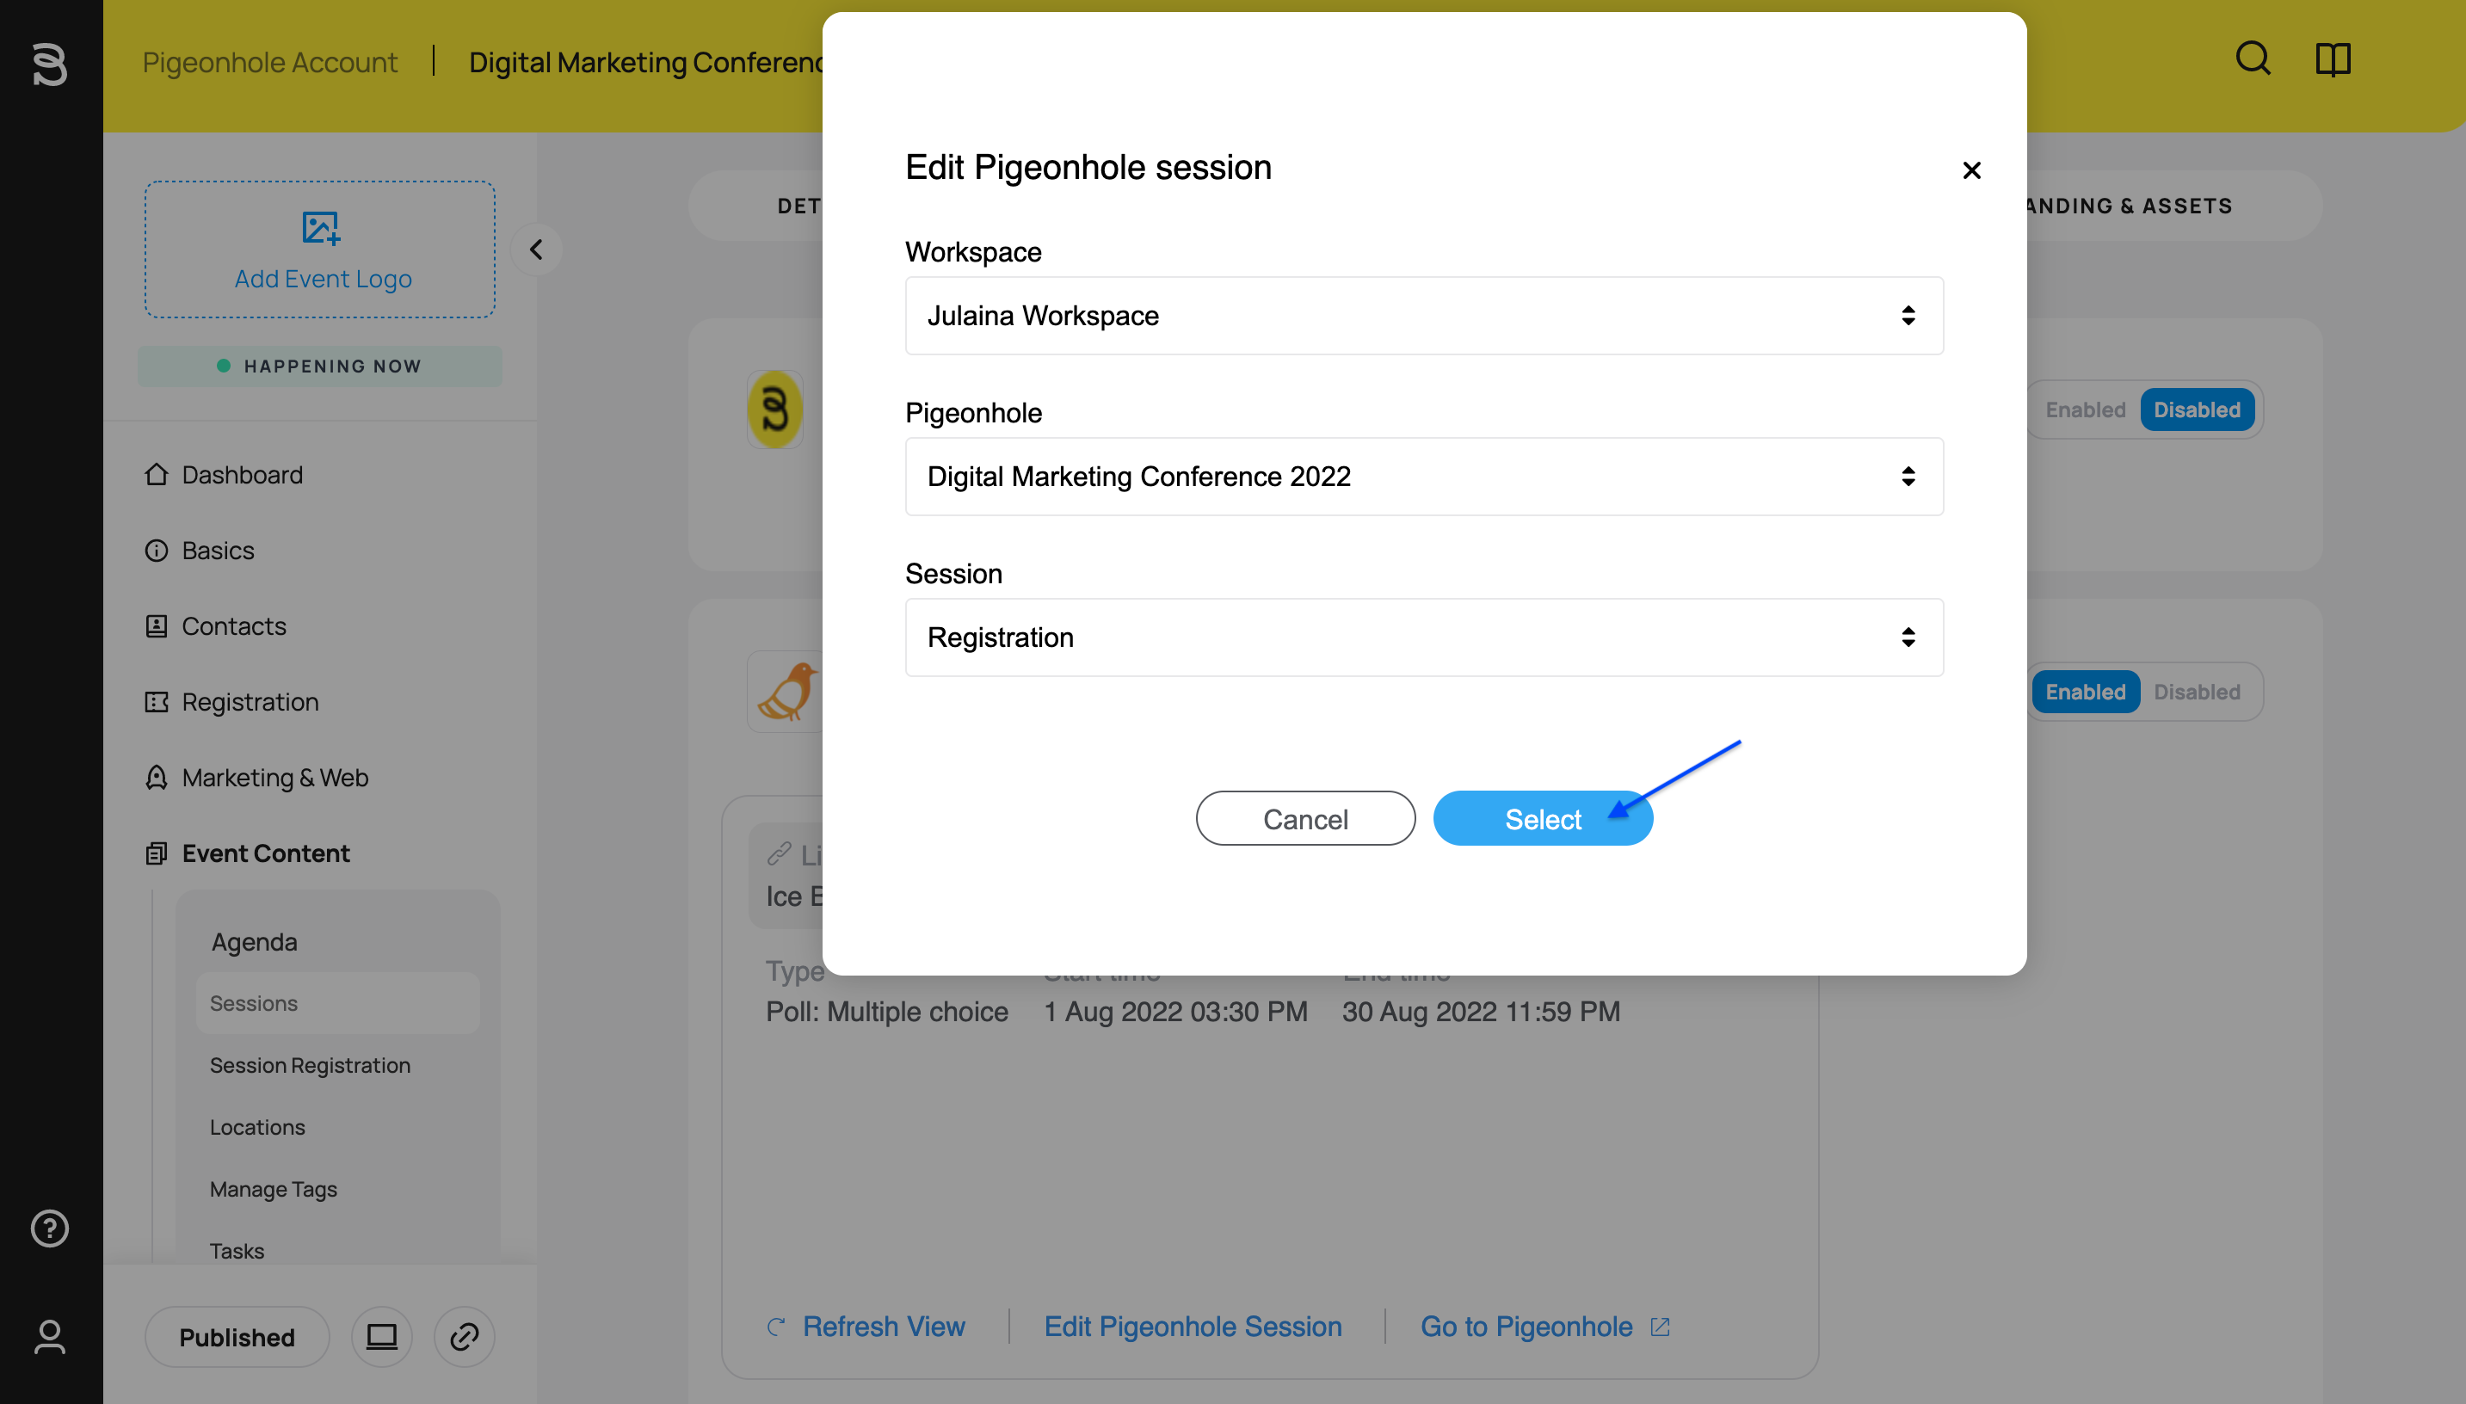Click the HAPPENING NOW status badge
The image size is (2466, 1404).
[320, 366]
